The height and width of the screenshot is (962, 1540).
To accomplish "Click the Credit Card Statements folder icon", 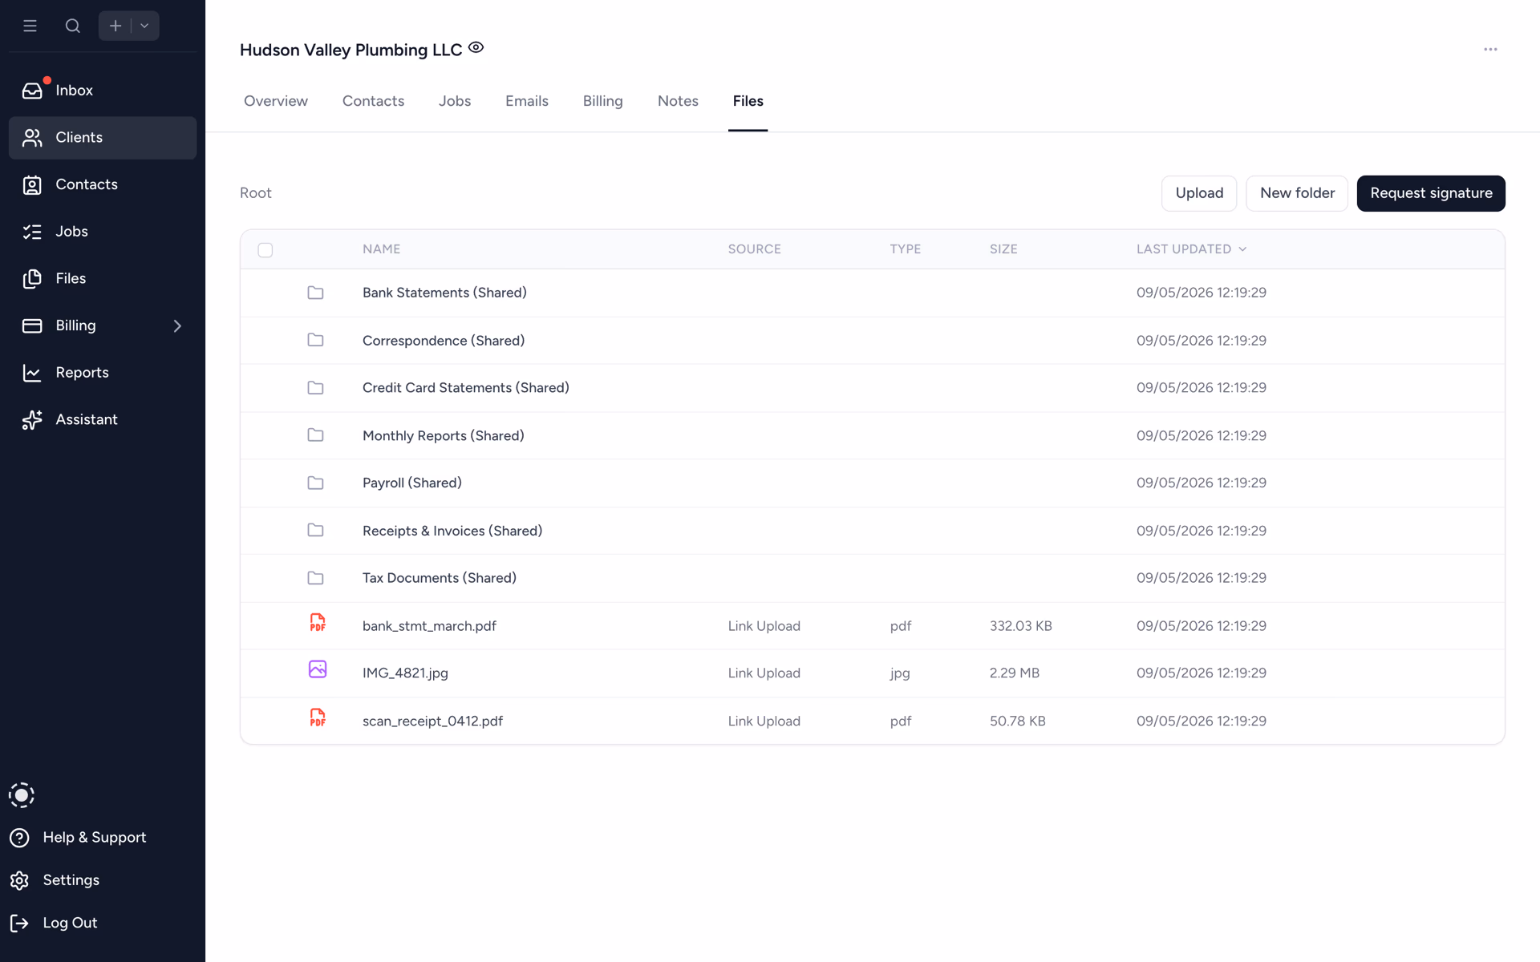I will [x=316, y=388].
